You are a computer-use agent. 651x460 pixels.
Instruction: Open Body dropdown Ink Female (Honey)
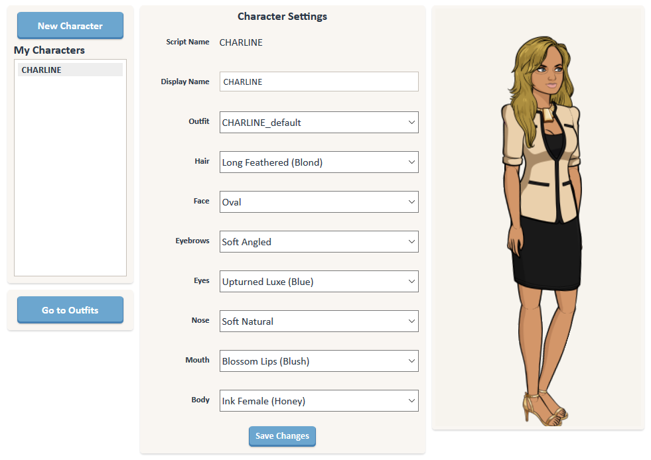click(319, 401)
